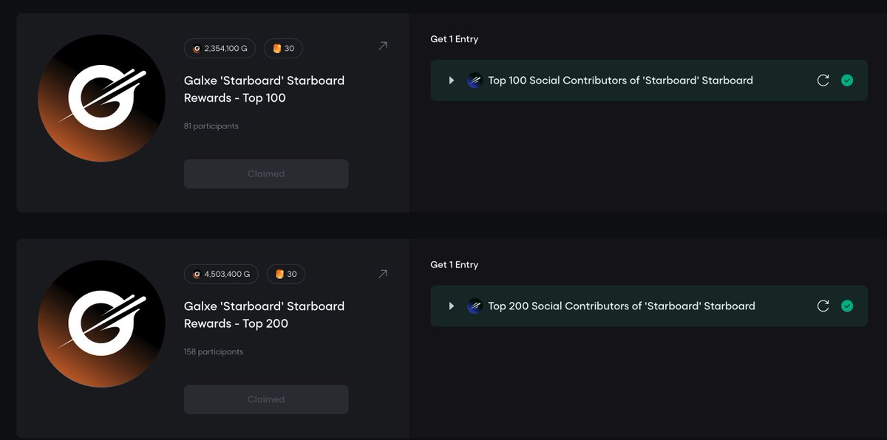Viewport: 887px width, 440px height.
Task: Click the 4,503,400 G reward badge
Action: (221, 275)
